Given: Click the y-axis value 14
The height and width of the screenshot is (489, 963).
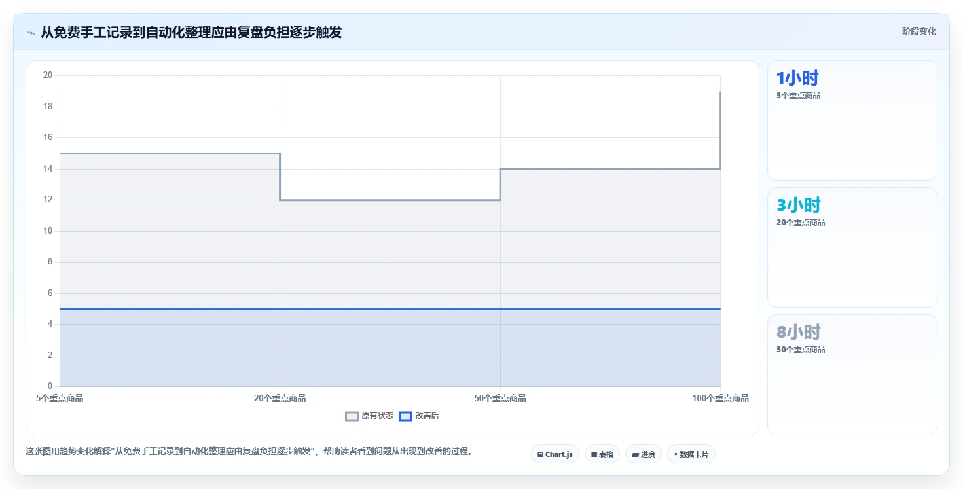Looking at the screenshot, I should coord(47,169).
